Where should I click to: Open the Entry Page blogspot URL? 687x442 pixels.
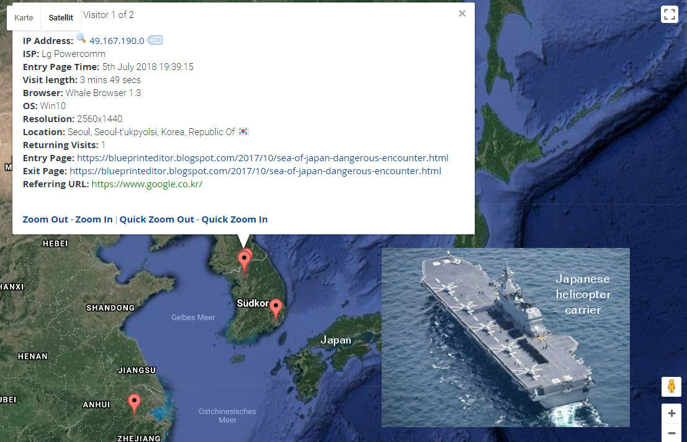point(263,158)
